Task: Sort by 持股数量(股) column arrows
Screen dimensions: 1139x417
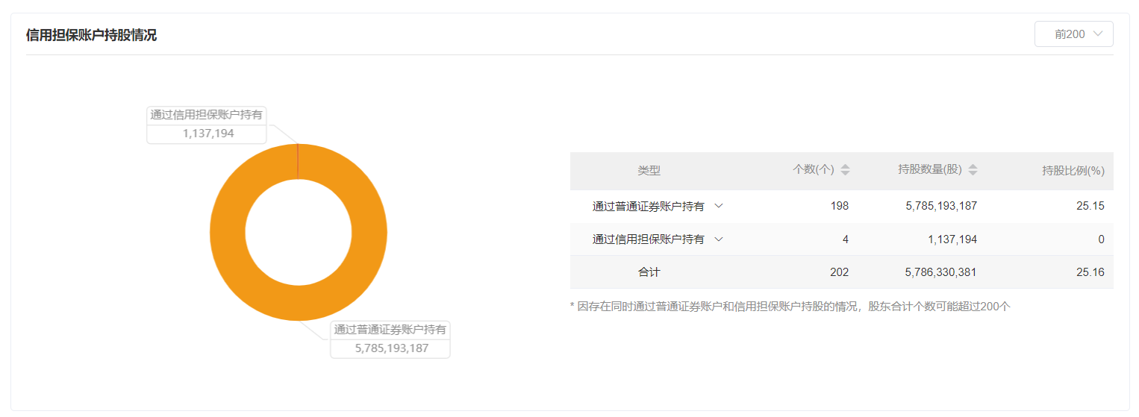Action: [x=973, y=170]
